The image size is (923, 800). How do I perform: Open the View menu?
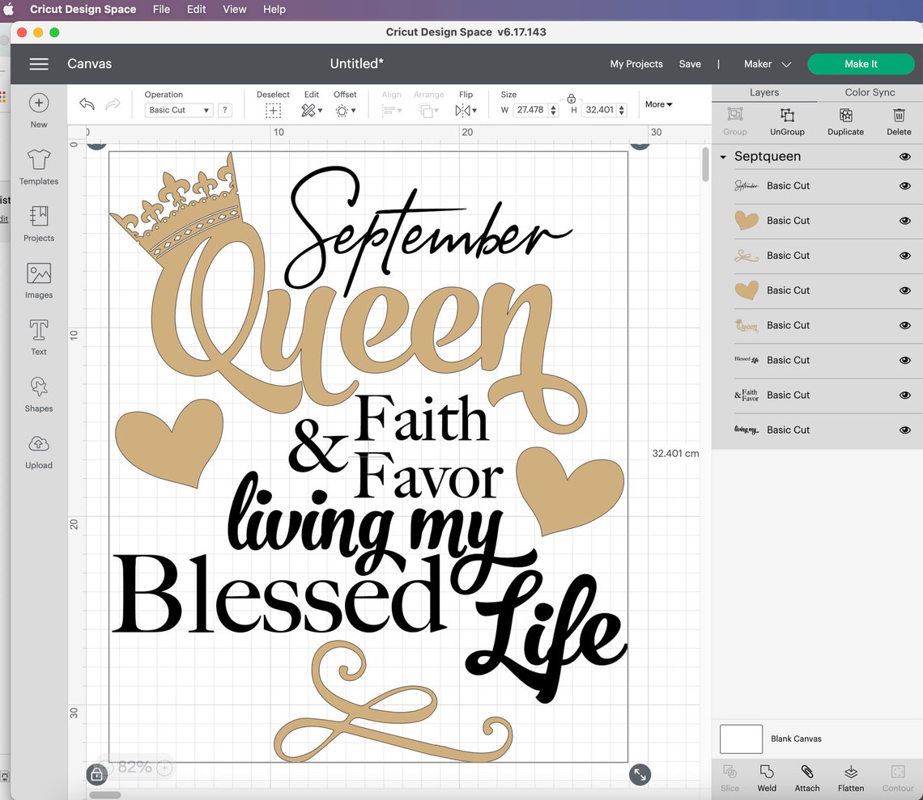pyautogui.click(x=234, y=9)
